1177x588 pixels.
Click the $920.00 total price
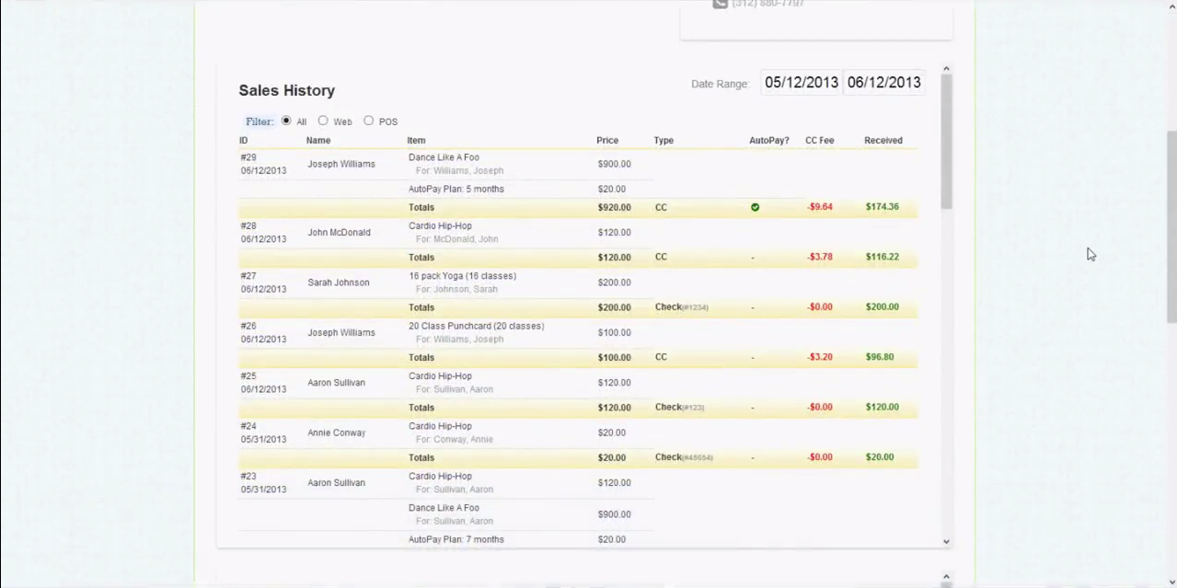point(614,207)
